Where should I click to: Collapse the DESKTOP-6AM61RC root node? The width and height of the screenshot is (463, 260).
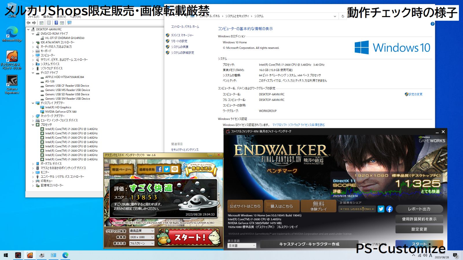(x=28, y=29)
